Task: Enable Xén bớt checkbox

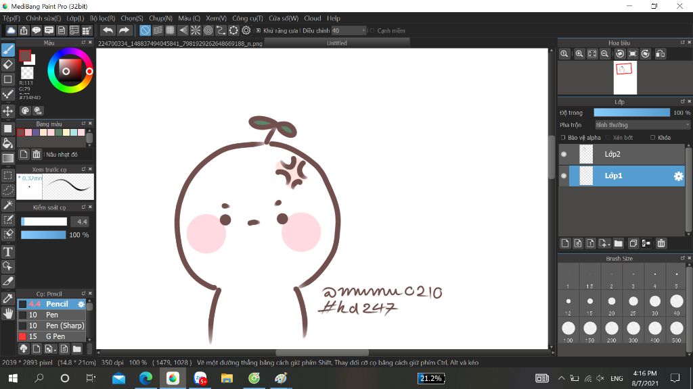Action: pyautogui.click(x=608, y=138)
